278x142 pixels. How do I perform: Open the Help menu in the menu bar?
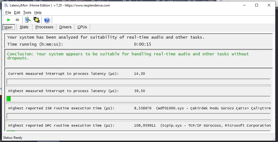pyautogui.click(x=38, y=12)
